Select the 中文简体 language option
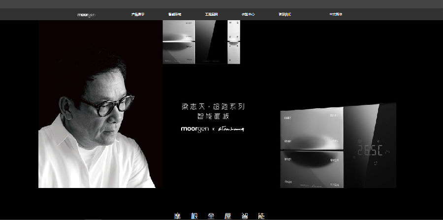443x220 pixels. [336, 14]
